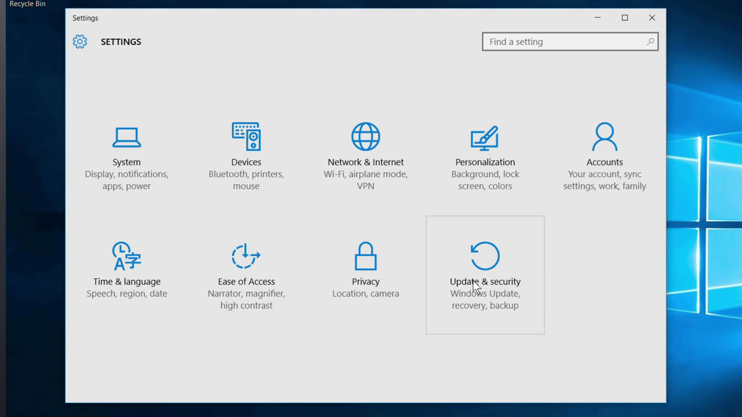Screen dimensions: 742x417
Task: Select the Ease of Access icon
Action: coord(246,256)
